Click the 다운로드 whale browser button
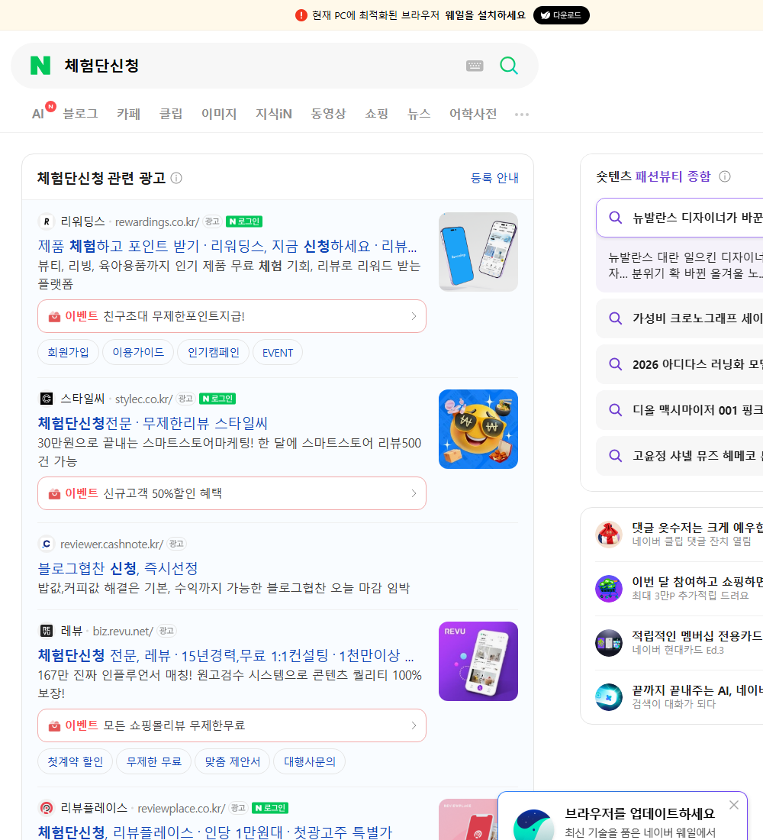The height and width of the screenshot is (840, 763). pyautogui.click(x=561, y=15)
